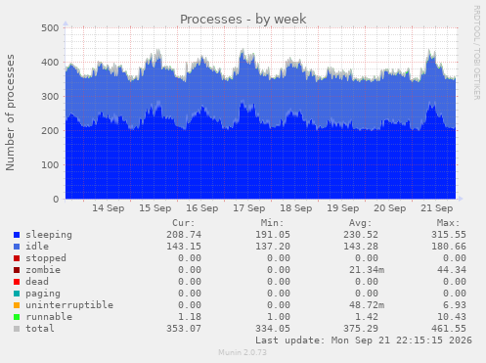
Task: Click the '17 Sep' x-axis label
Action: 249,208
